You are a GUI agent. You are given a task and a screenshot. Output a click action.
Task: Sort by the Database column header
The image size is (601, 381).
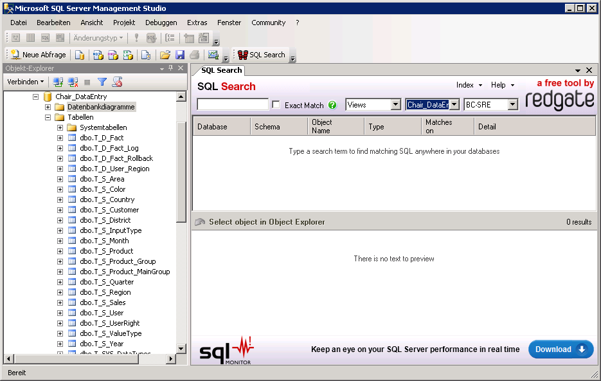point(221,127)
